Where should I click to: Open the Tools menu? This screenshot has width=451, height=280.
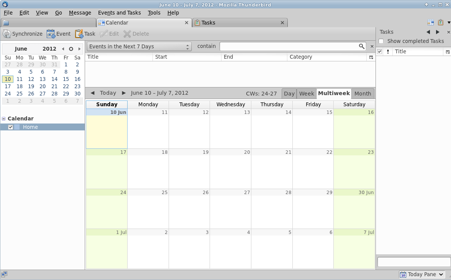(154, 13)
